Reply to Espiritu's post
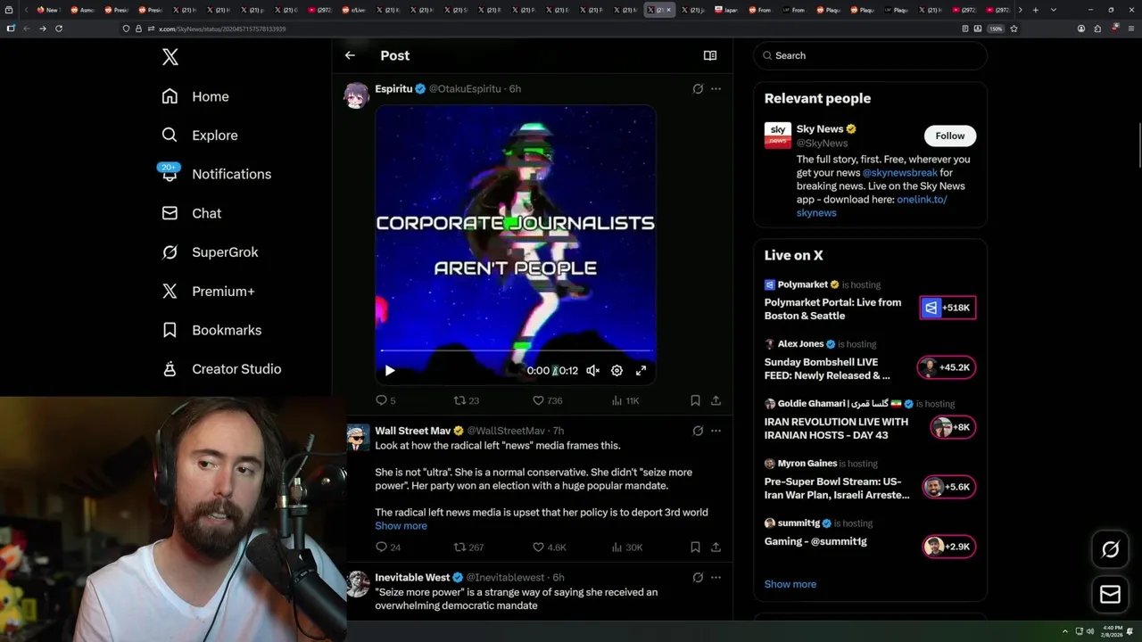The height and width of the screenshot is (642, 1142). click(385, 400)
